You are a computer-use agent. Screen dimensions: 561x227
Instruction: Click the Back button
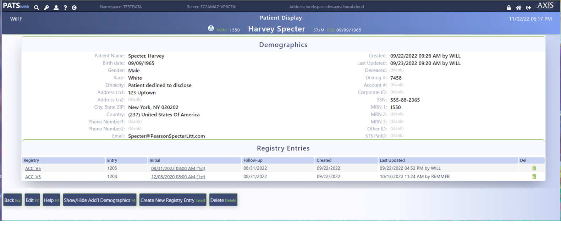click(x=12, y=200)
